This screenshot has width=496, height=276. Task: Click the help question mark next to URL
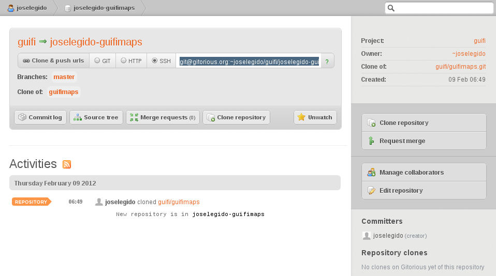click(327, 62)
